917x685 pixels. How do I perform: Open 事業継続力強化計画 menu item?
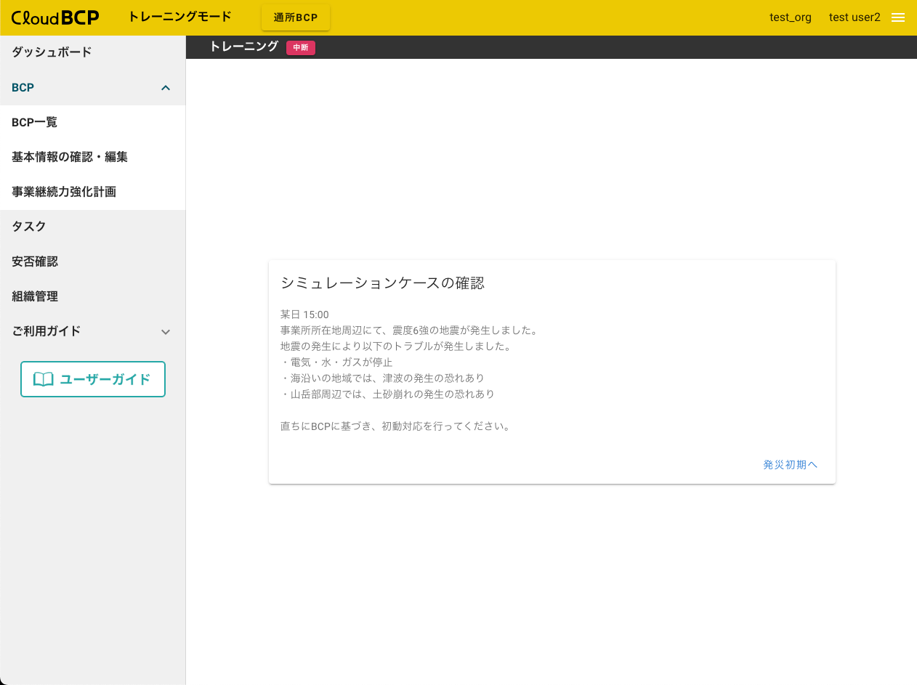[x=64, y=192]
